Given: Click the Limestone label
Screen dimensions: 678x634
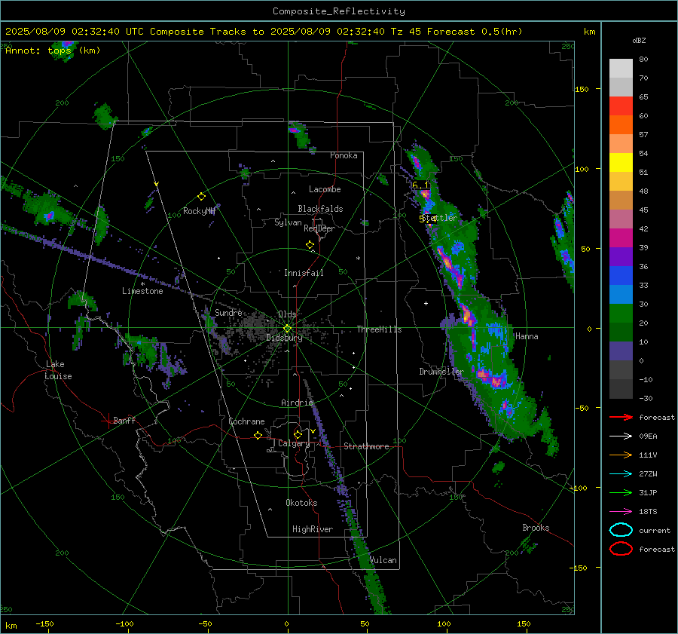Looking at the screenshot, I should tap(142, 291).
